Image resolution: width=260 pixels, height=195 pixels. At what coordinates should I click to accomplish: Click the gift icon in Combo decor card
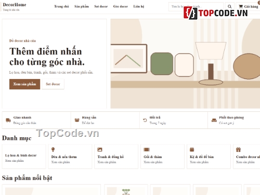tap(238, 149)
